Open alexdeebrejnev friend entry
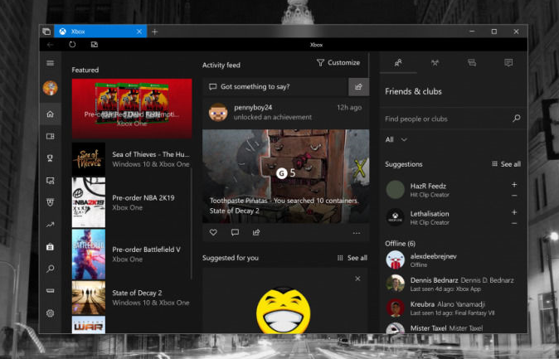559x359 pixels. [x=453, y=260]
